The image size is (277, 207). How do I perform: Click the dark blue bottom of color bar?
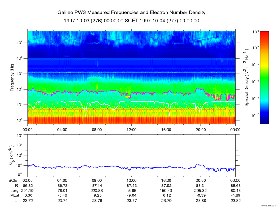[264, 122]
